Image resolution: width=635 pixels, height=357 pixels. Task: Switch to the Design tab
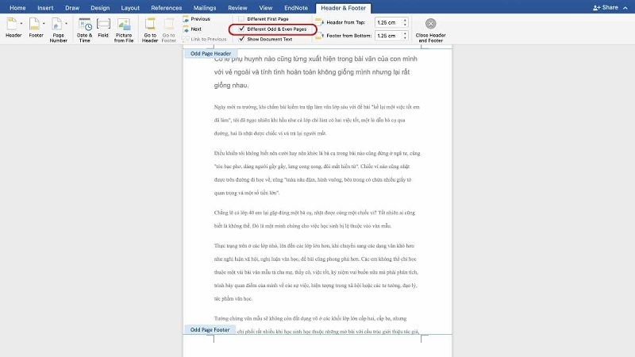100,8
